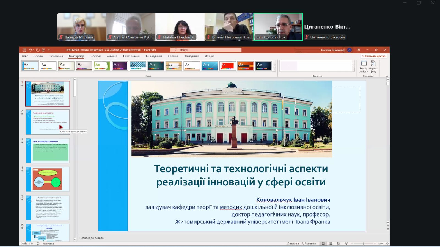Image resolution: width=440 pixels, height=247 pixels.
Task: Open the Записування tab
Action: tap(192, 56)
